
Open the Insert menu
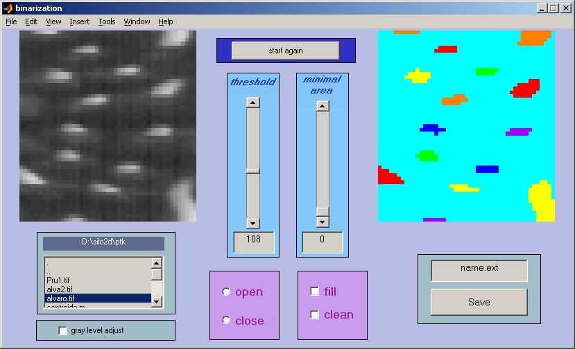point(80,21)
